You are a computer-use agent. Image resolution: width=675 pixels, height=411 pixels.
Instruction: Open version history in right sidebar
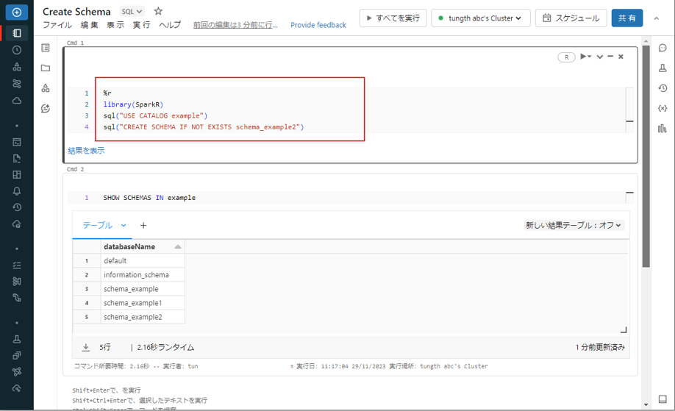click(x=662, y=88)
